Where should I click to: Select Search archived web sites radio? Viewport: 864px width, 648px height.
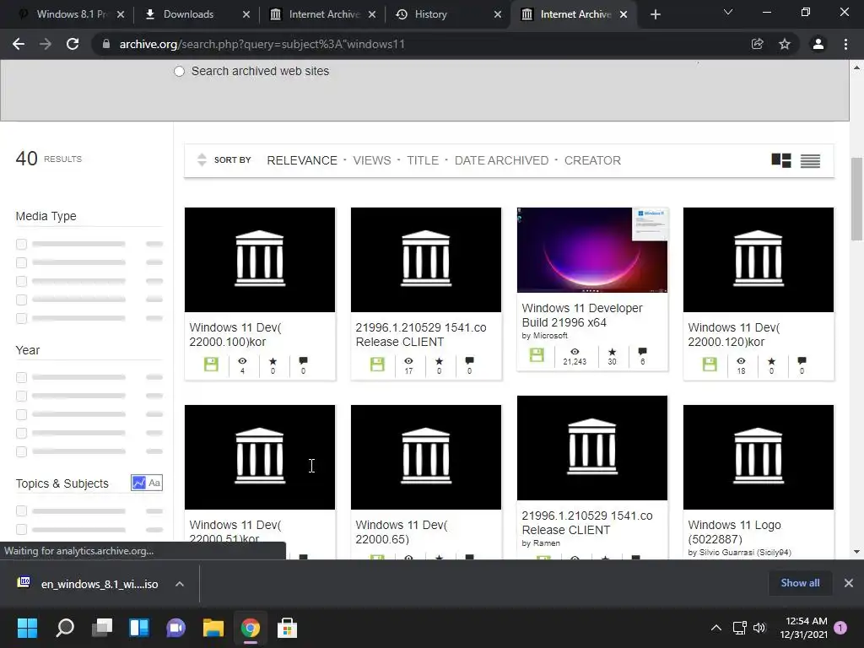[x=179, y=72]
